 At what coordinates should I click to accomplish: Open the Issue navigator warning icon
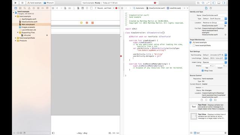29,8
